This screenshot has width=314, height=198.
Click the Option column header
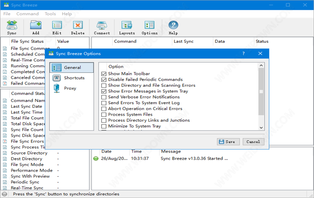[x=116, y=67]
